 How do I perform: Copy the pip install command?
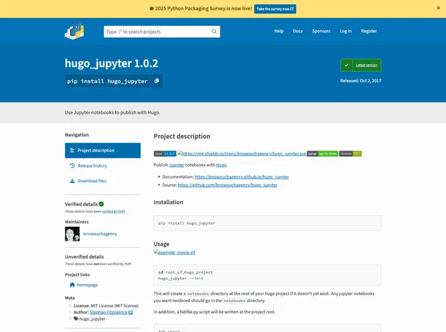click(156, 81)
